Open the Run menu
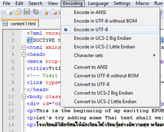Screen dimensions: 164x132 pyautogui.click(x=158, y=4)
